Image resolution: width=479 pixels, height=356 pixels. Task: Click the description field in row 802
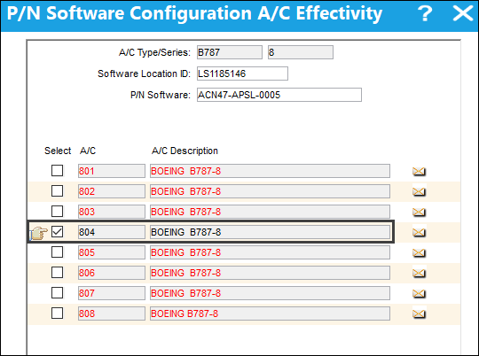270,191
